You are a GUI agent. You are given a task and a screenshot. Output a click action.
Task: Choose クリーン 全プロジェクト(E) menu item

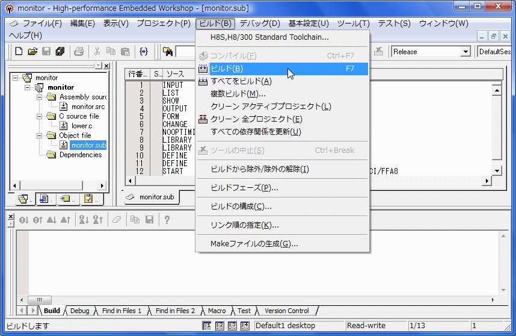pos(282,119)
